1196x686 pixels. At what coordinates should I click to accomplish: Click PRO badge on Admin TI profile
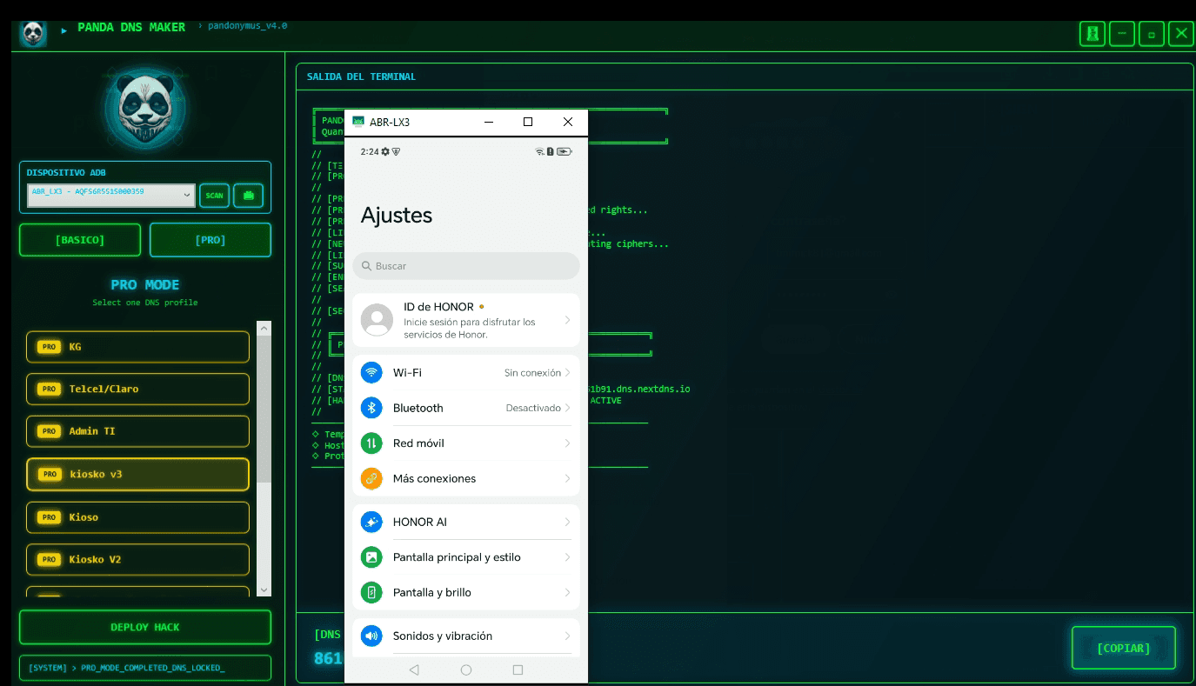click(x=50, y=431)
